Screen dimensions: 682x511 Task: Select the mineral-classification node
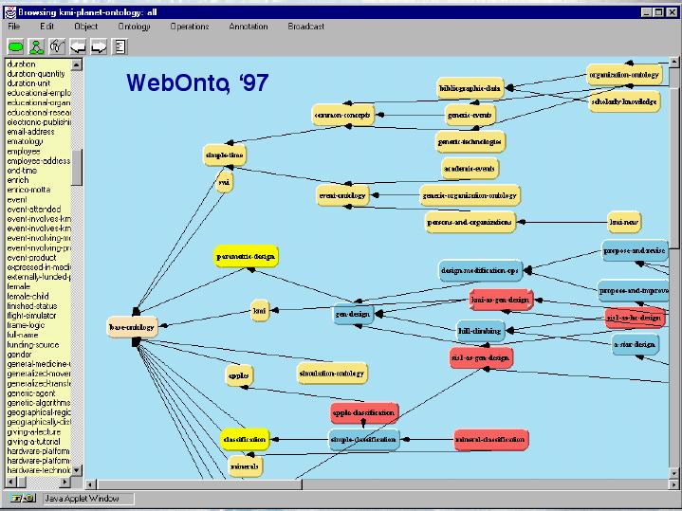(490, 440)
